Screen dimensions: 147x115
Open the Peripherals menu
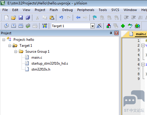tap(86, 10)
